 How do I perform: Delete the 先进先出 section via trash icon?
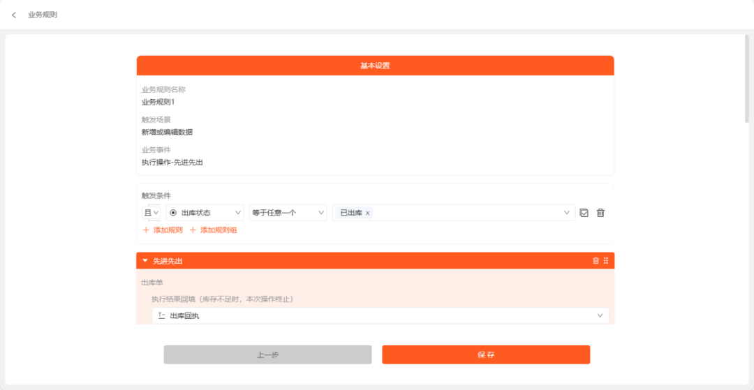coord(596,261)
